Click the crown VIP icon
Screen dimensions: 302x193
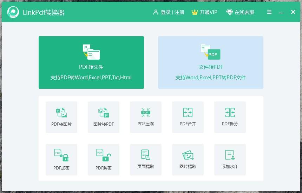coord(195,12)
